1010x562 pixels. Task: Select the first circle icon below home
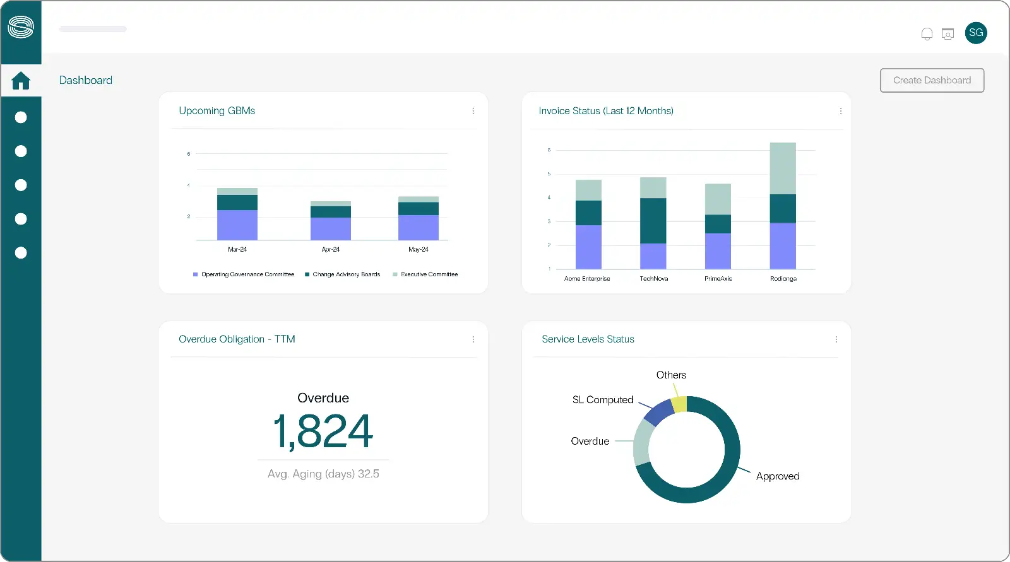pyautogui.click(x=21, y=117)
